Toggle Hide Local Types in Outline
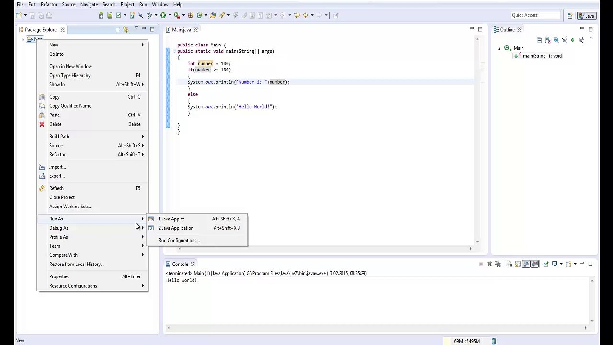Image resolution: width=613 pixels, height=345 pixels. [x=581, y=40]
